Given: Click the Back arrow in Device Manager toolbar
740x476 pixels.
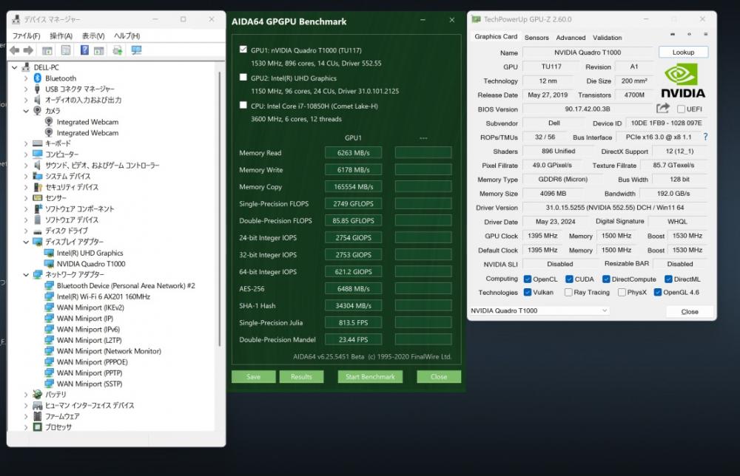Looking at the screenshot, I should pyautogui.click(x=15, y=50).
